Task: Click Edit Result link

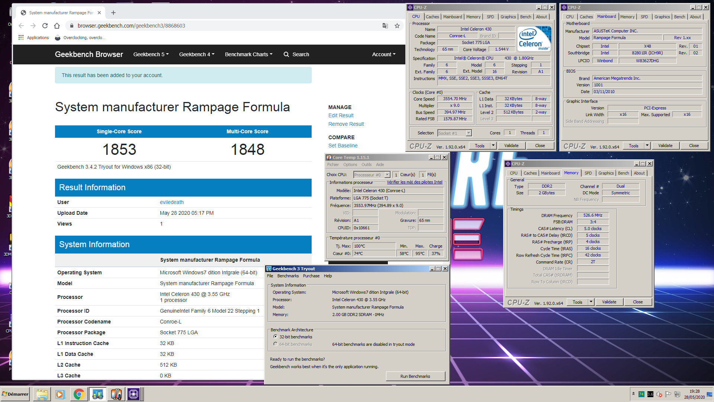Action: [341, 115]
